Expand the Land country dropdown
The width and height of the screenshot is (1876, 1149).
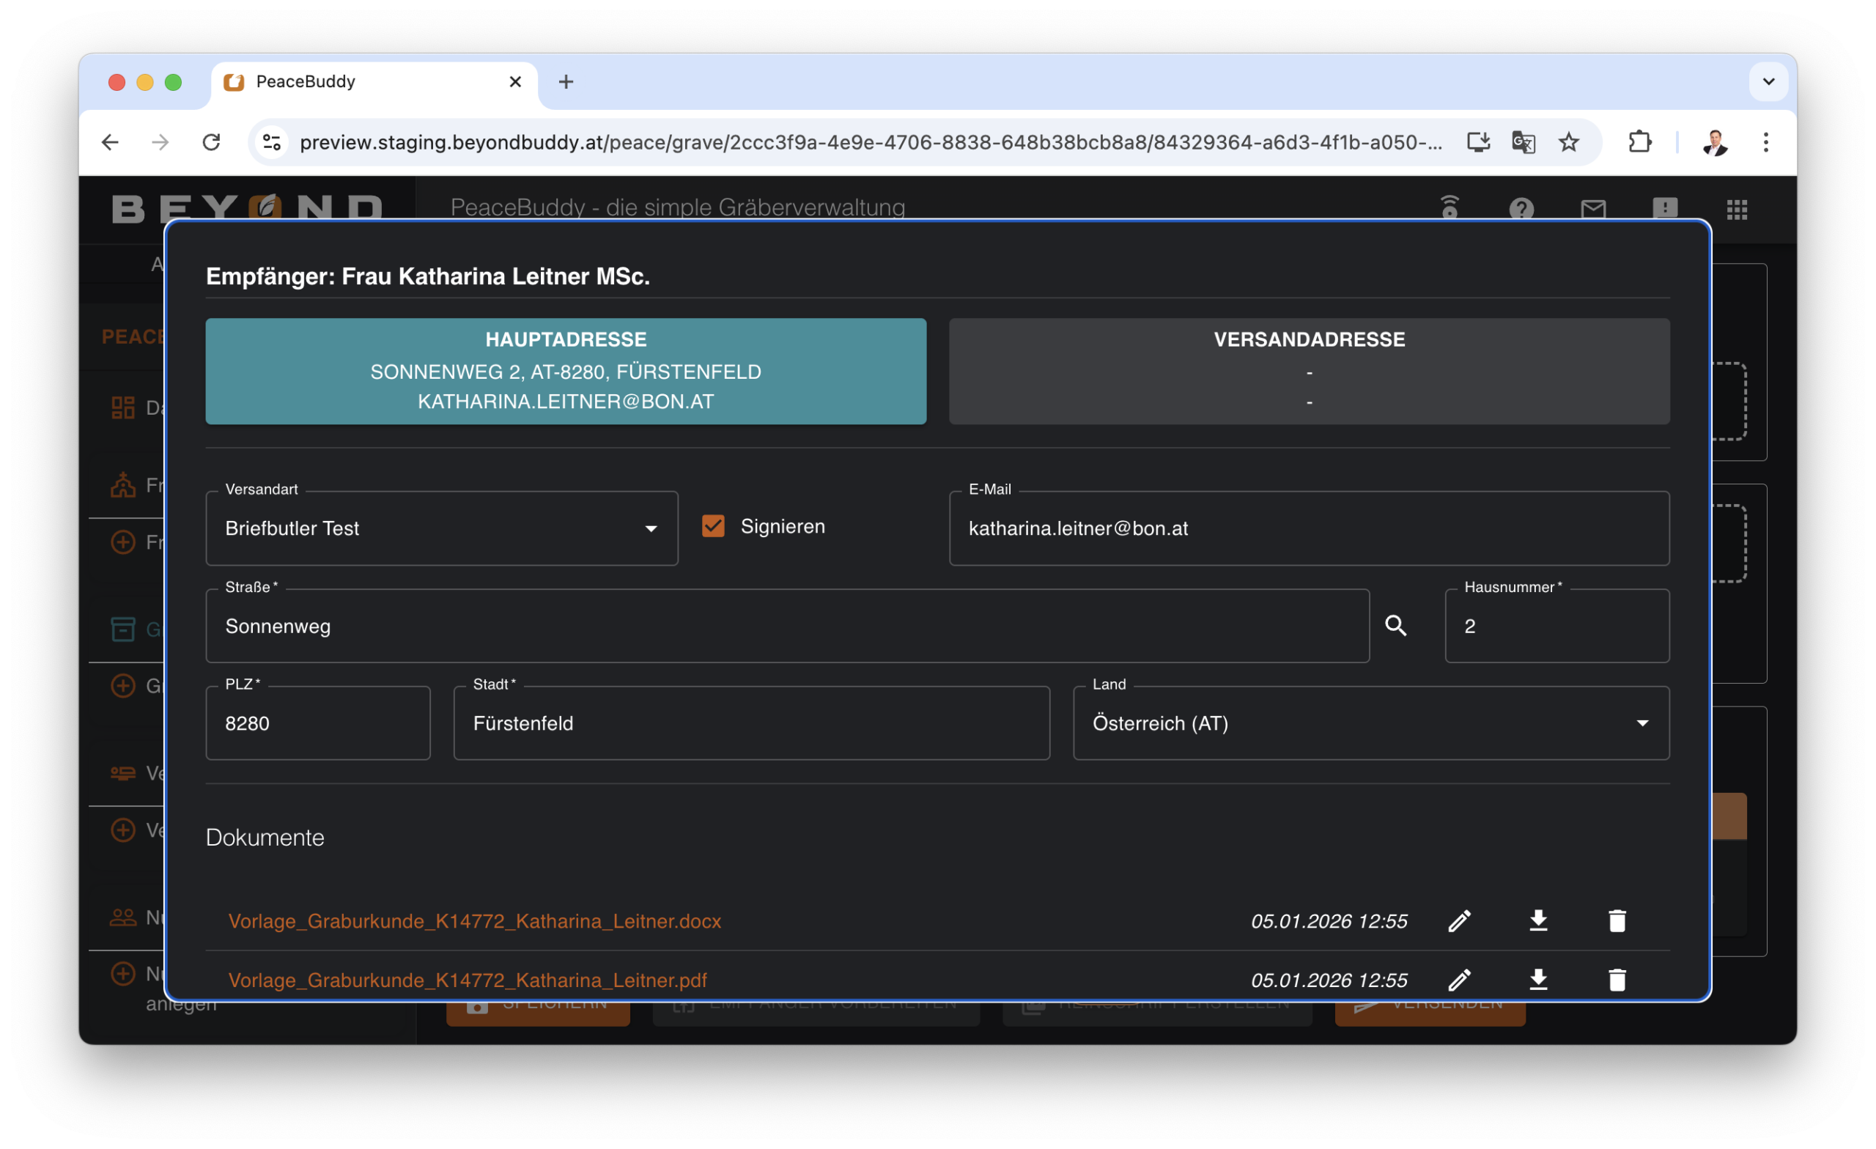pyautogui.click(x=1370, y=723)
